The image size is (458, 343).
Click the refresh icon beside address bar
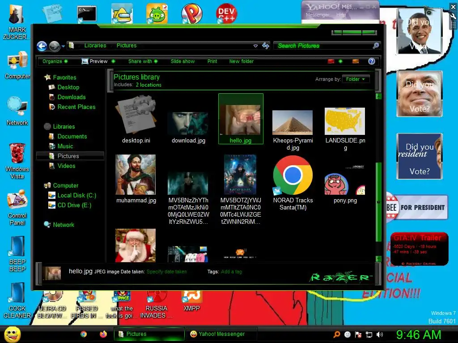[x=266, y=46]
